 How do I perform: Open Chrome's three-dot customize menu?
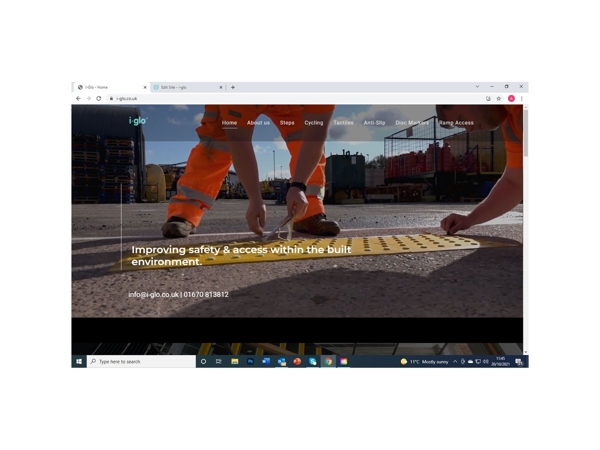pyautogui.click(x=521, y=98)
